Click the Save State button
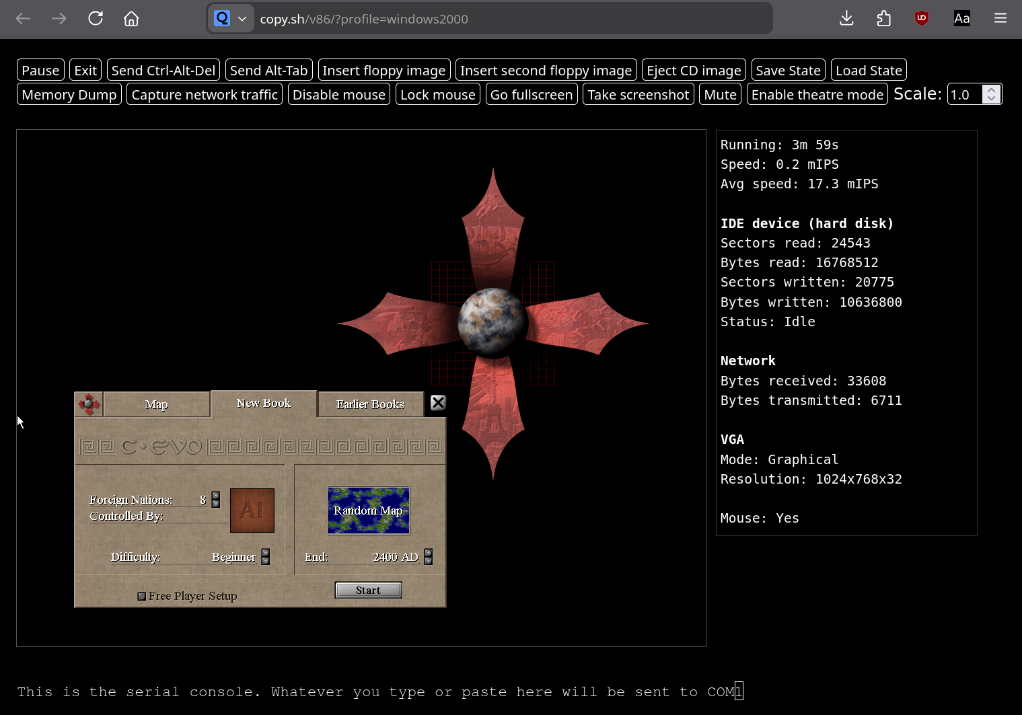 (x=788, y=71)
